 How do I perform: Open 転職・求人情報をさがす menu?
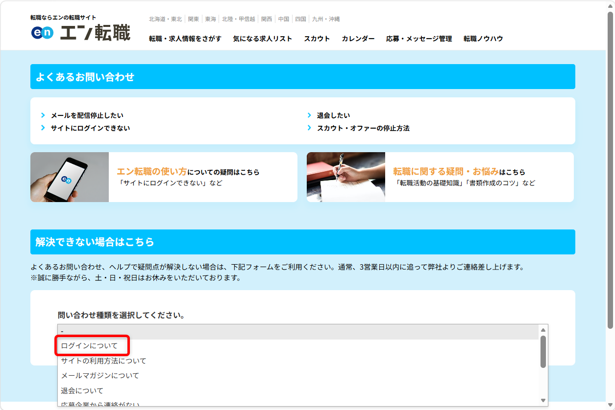tap(185, 39)
